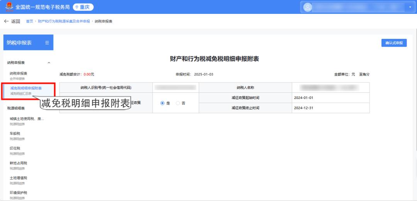Screen dimensions: 417x201
Task: Open the 重庆 location selector
Action: [x=83, y=7]
